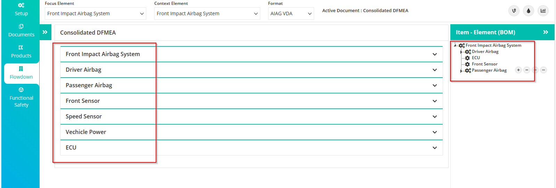Open the bar chart icon button
The height and width of the screenshot is (188, 556).
(543, 11)
